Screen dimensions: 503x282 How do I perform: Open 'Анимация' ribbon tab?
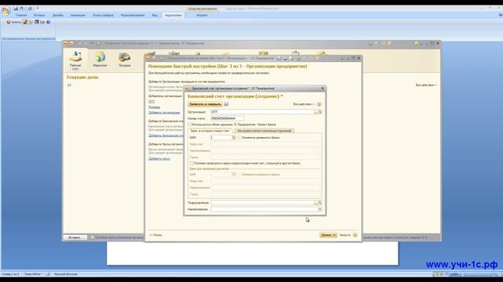pyautogui.click(x=78, y=15)
